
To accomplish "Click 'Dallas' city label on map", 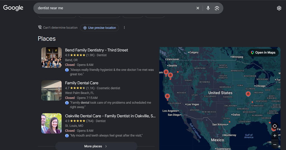I will click(x=236, y=115).
